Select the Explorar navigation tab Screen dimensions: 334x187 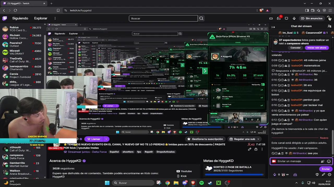41,18
